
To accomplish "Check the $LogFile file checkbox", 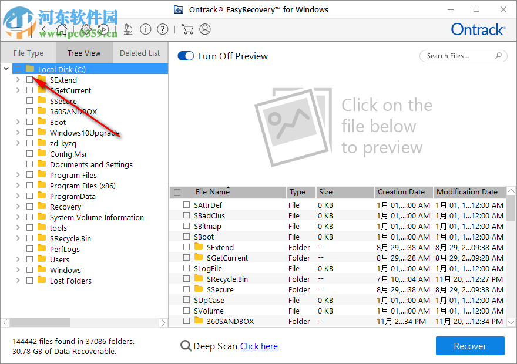I will coord(187,268).
